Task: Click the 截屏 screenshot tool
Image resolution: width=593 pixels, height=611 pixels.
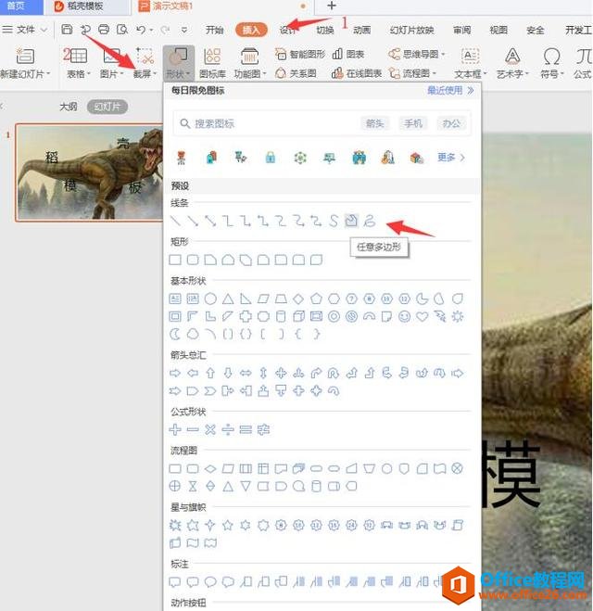Action: 143,62
